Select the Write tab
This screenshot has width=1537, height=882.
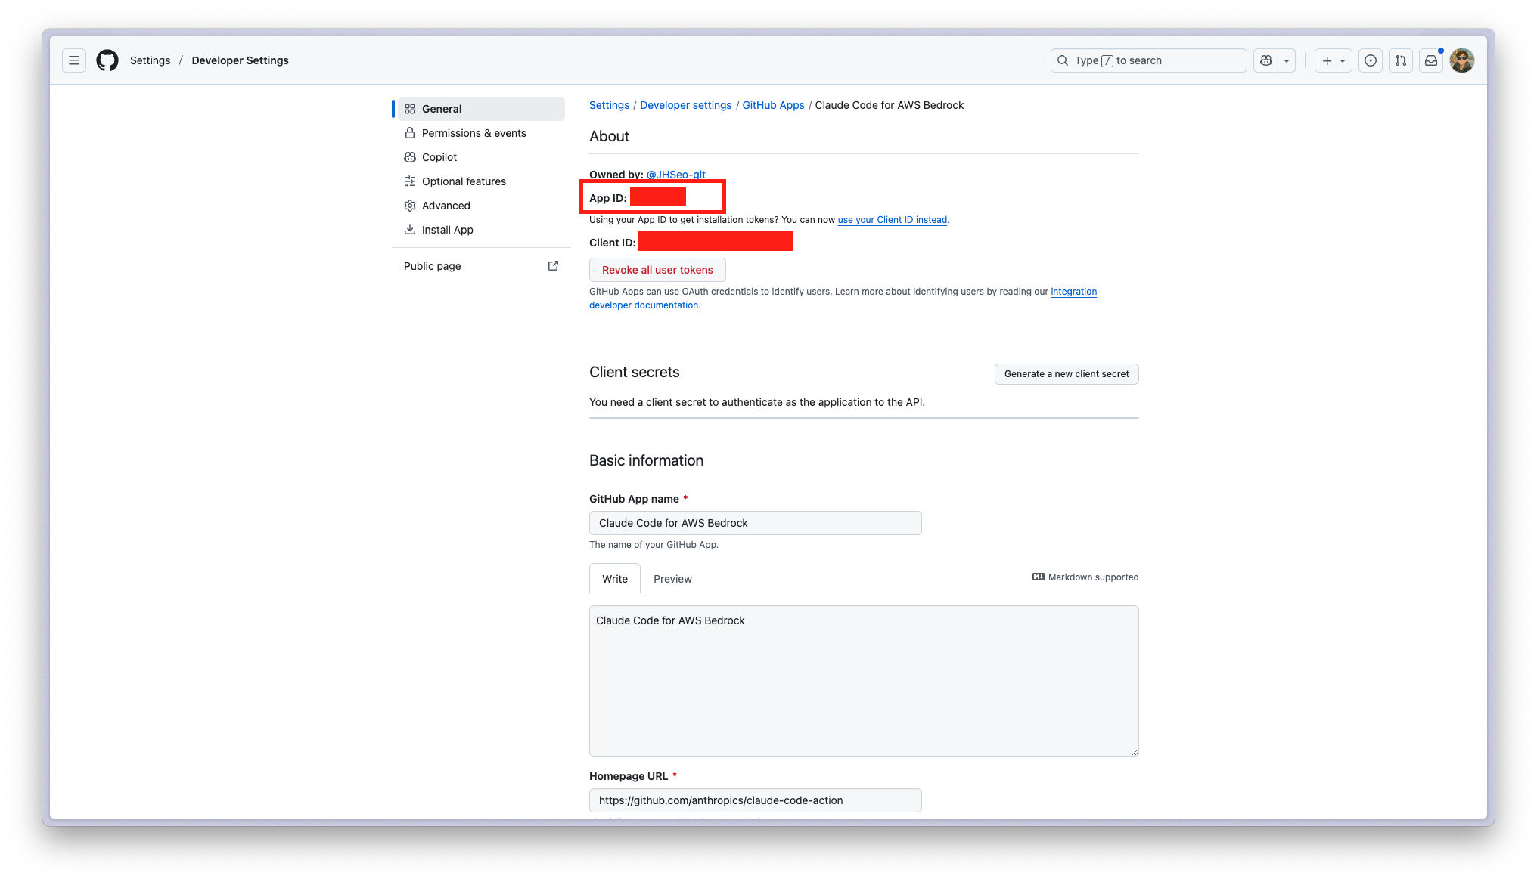pos(615,579)
